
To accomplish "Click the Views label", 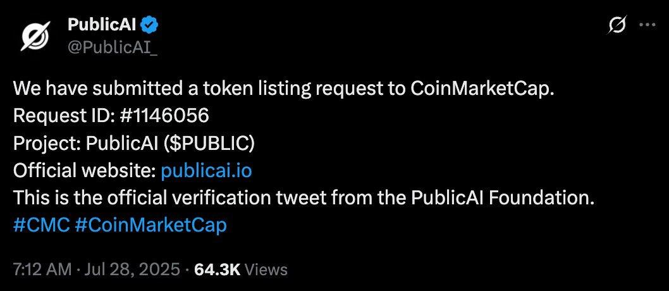I will click(x=267, y=269).
